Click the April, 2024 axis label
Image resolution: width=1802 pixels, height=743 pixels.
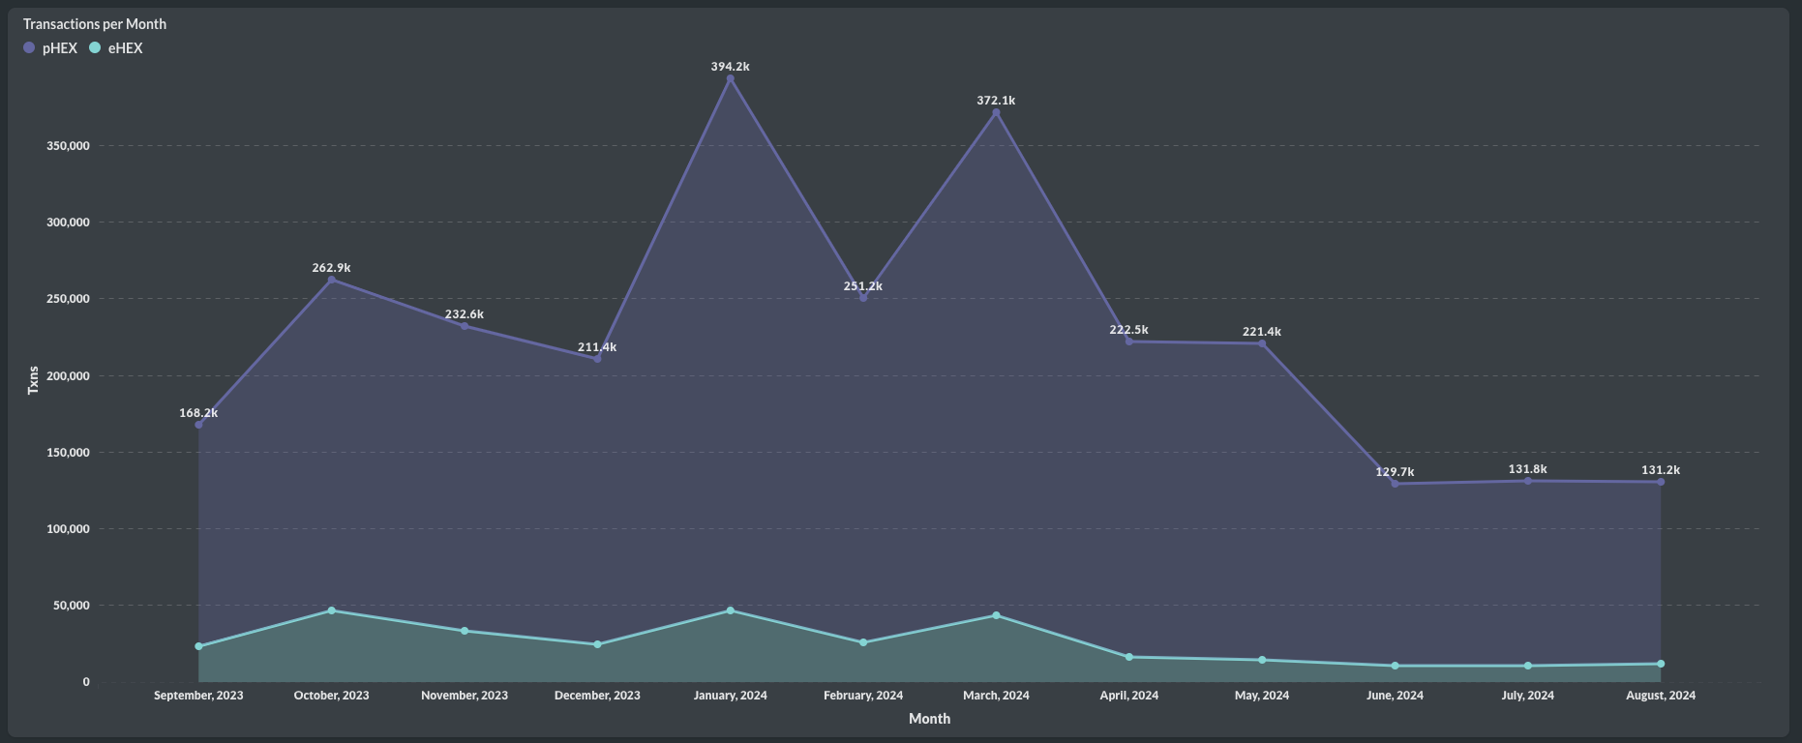coord(1129,696)
